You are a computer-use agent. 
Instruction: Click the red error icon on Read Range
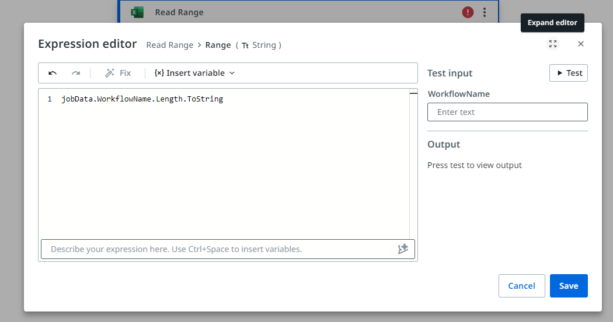468,12
